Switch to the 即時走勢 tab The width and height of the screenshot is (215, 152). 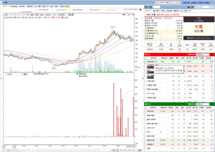[x=14, y=6]
